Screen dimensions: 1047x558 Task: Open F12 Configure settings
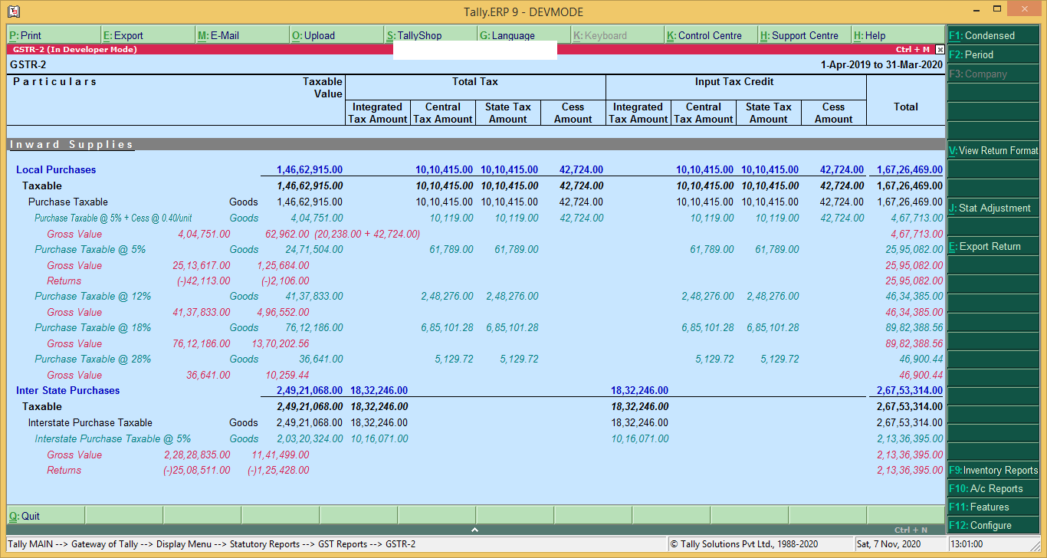(993, 525)
